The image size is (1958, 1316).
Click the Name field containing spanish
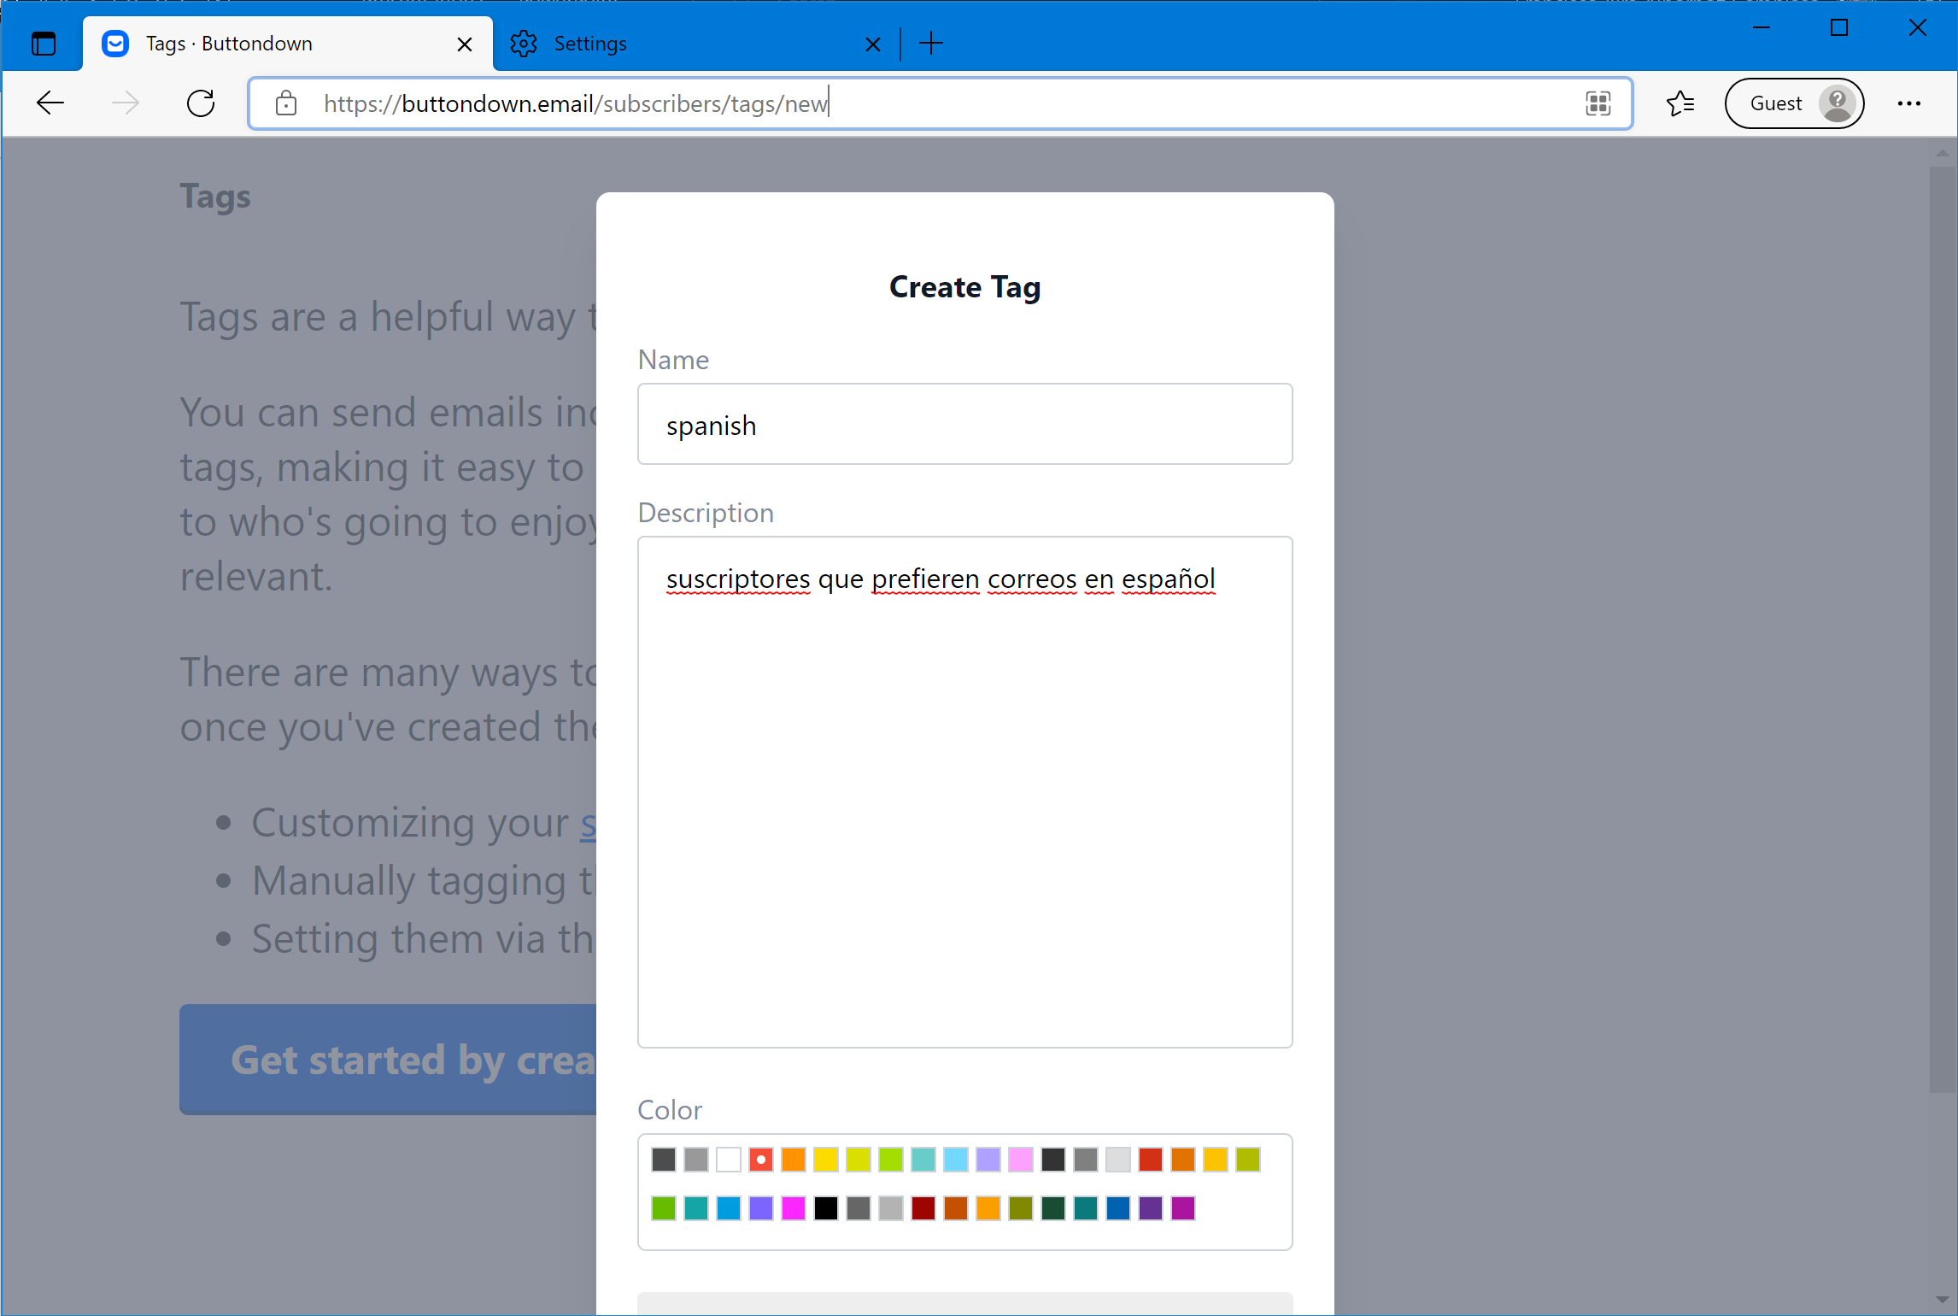pyautogui.click(x=964, y=425)
